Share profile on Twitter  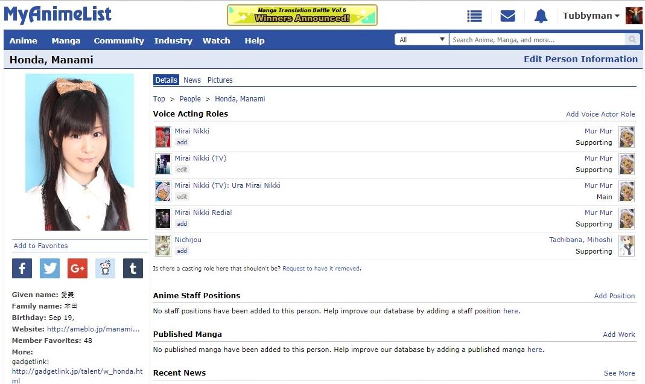pos(50,269)
